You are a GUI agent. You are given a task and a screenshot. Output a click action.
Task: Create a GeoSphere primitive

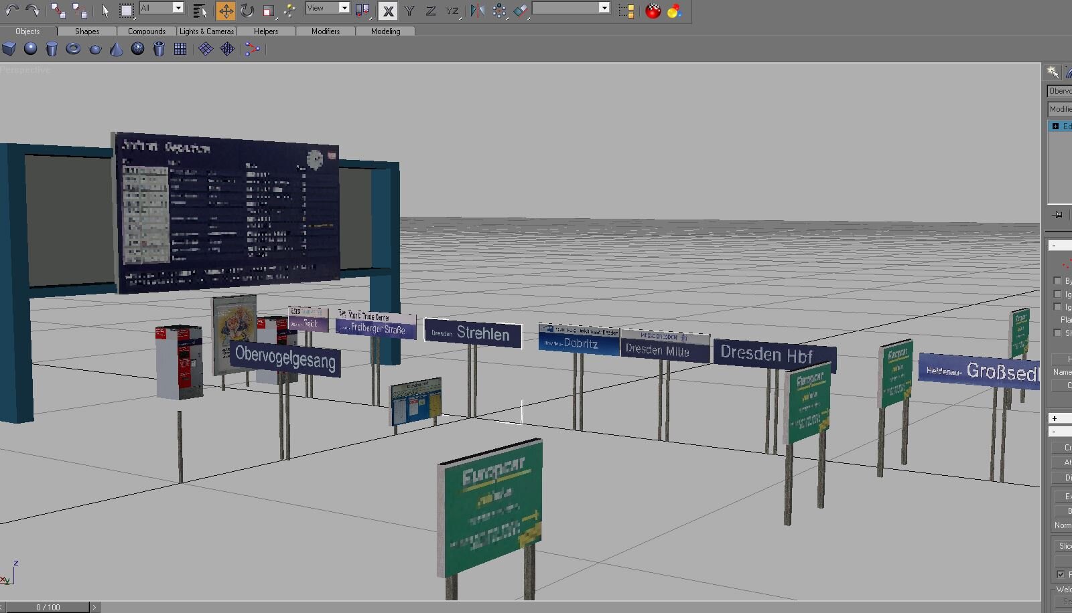pos(137,49)
